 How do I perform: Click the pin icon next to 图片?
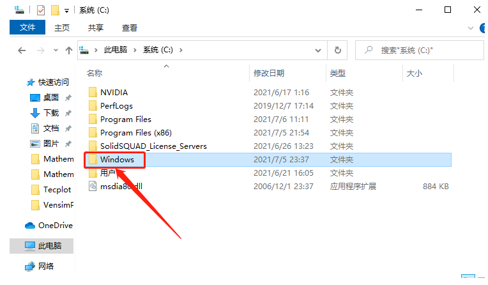(68, 144)
